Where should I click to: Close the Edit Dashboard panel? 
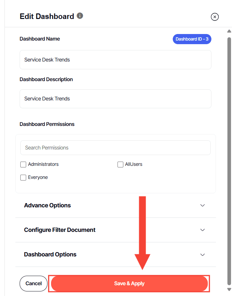[x=215, y=17]
